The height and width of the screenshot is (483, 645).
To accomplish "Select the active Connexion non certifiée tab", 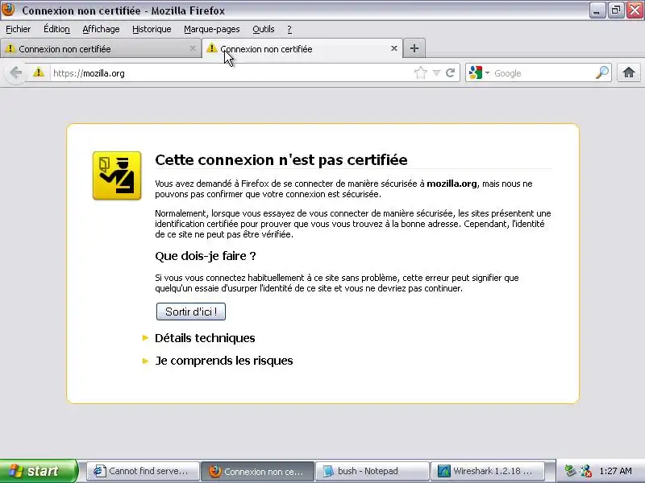I will pyautogui.click(x=302, y=49).
